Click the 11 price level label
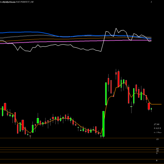 tap(157, 149)
